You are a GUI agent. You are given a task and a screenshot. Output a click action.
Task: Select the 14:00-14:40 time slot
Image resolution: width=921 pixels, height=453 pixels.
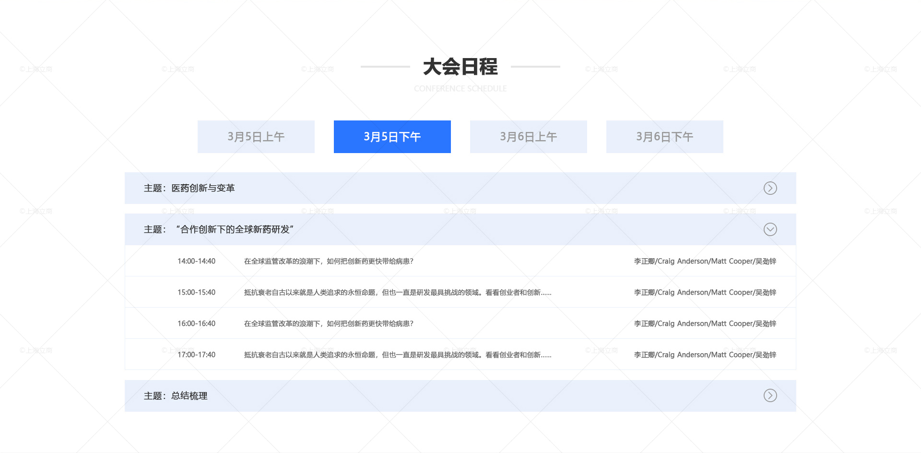(x=196, y=261)
